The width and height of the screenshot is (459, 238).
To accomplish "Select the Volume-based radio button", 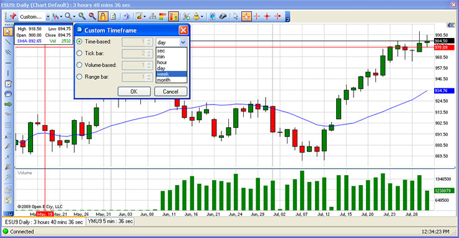I will 79,65.
